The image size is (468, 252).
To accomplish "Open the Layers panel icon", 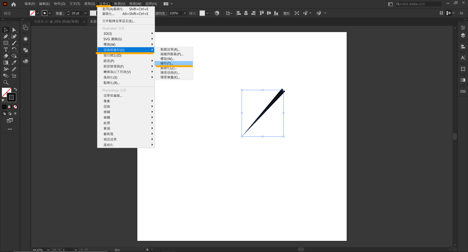I will tap(463, 35).
